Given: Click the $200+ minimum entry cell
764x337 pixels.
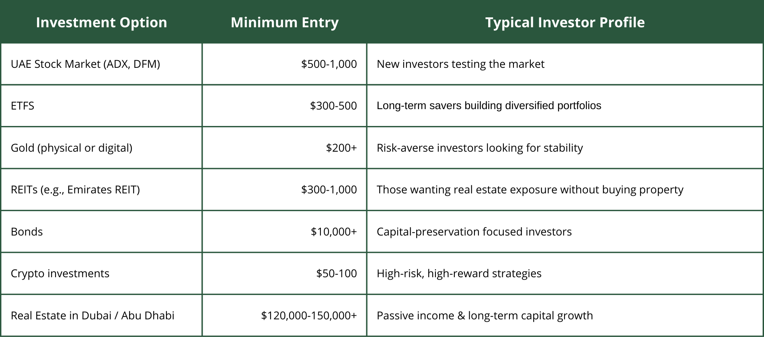Looking at the screenshot, I should [341, 148].
